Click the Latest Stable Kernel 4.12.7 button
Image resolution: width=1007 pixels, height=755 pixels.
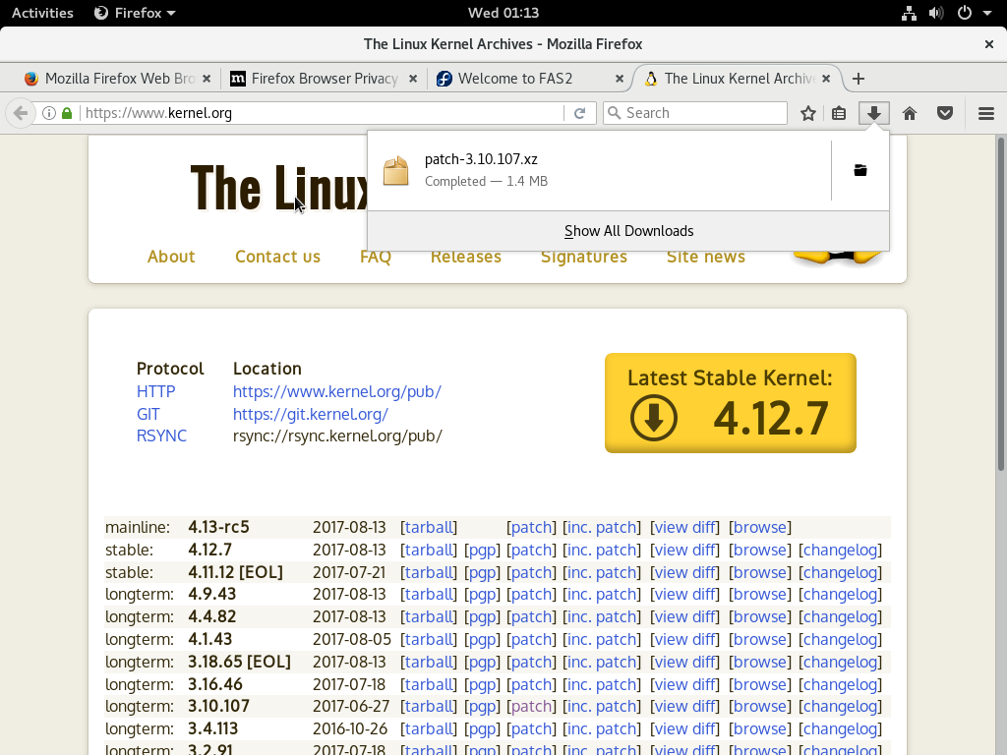tap(731, 402)
